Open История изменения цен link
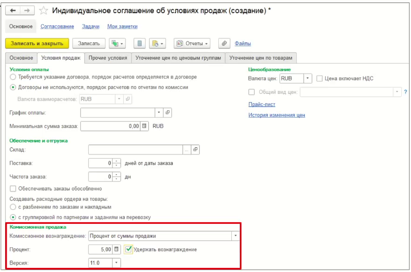411x272 pixels. click(x=277, y=115)
